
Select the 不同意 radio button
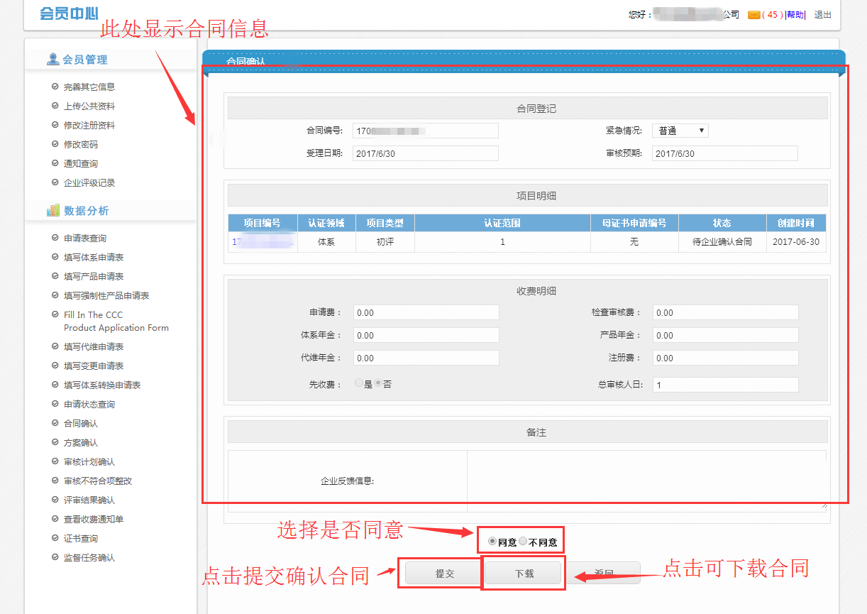tap(523, 542)
